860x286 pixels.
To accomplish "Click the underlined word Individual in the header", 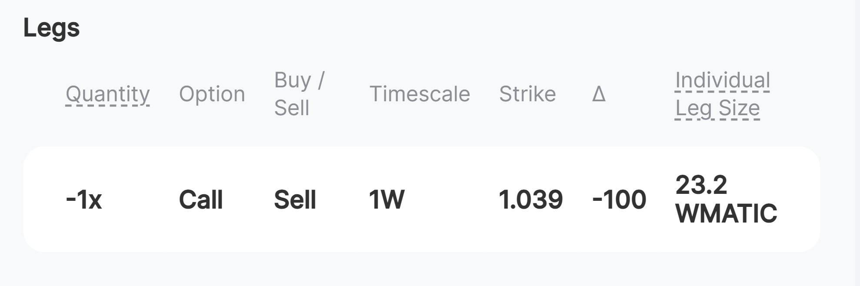I will coord(722,80).
